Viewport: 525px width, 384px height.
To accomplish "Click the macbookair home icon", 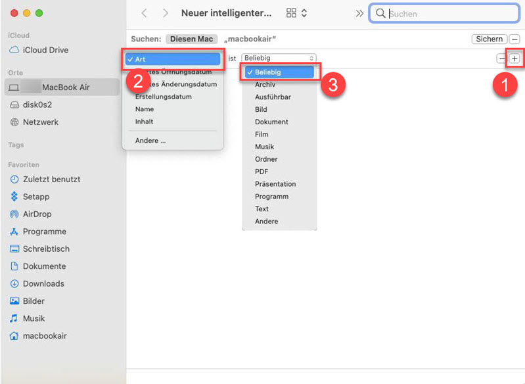I will (x=14, y=336).
